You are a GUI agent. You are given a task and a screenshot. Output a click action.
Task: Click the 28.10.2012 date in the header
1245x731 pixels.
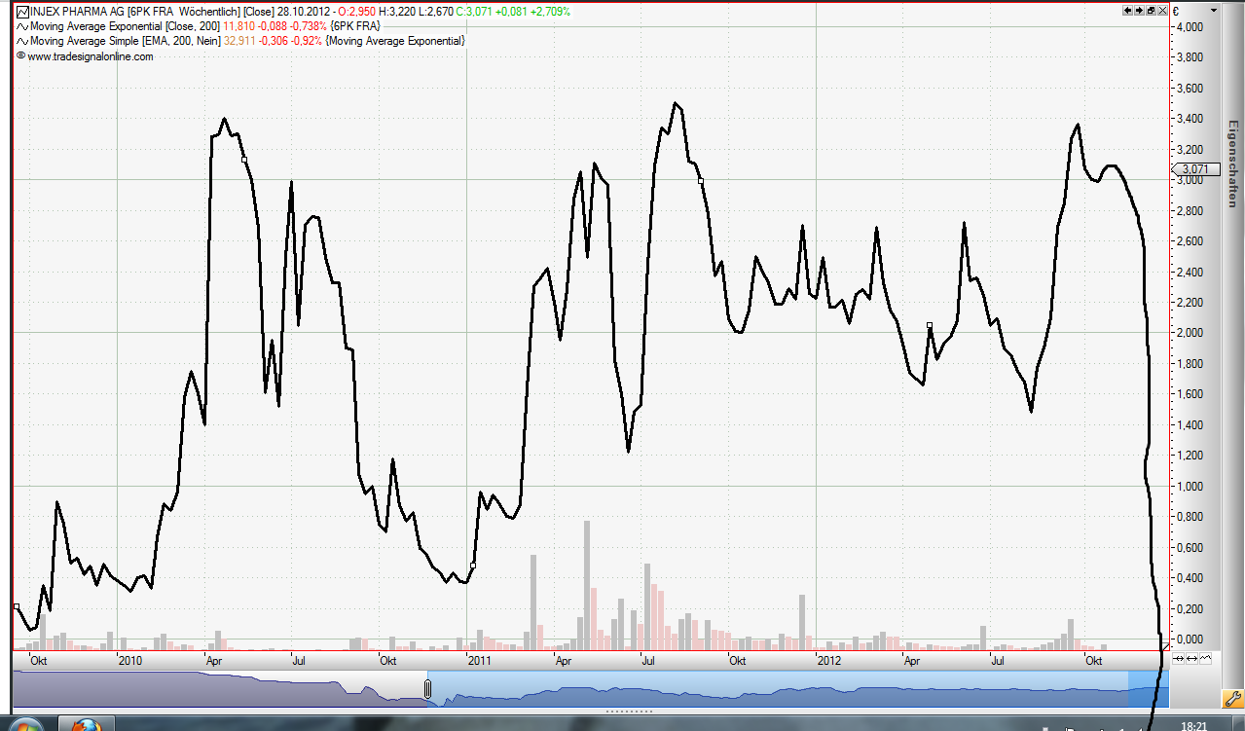[x=302, y=12]
